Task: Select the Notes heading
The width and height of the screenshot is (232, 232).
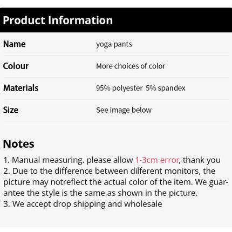Action: tap(19, 144)
